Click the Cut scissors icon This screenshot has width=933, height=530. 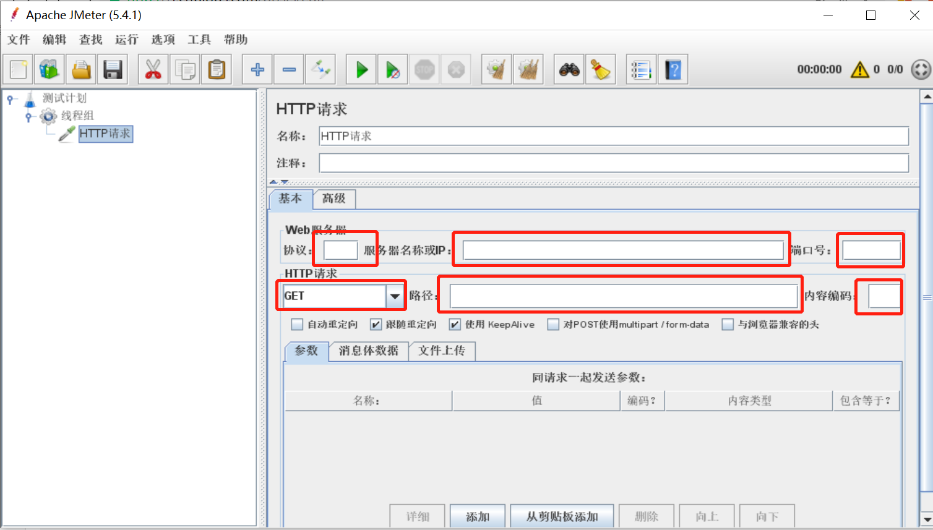click(153, 69)
